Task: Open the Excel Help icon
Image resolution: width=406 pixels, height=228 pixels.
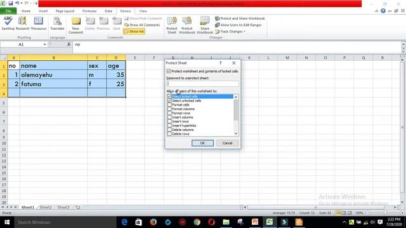Action: click(383, 11)
